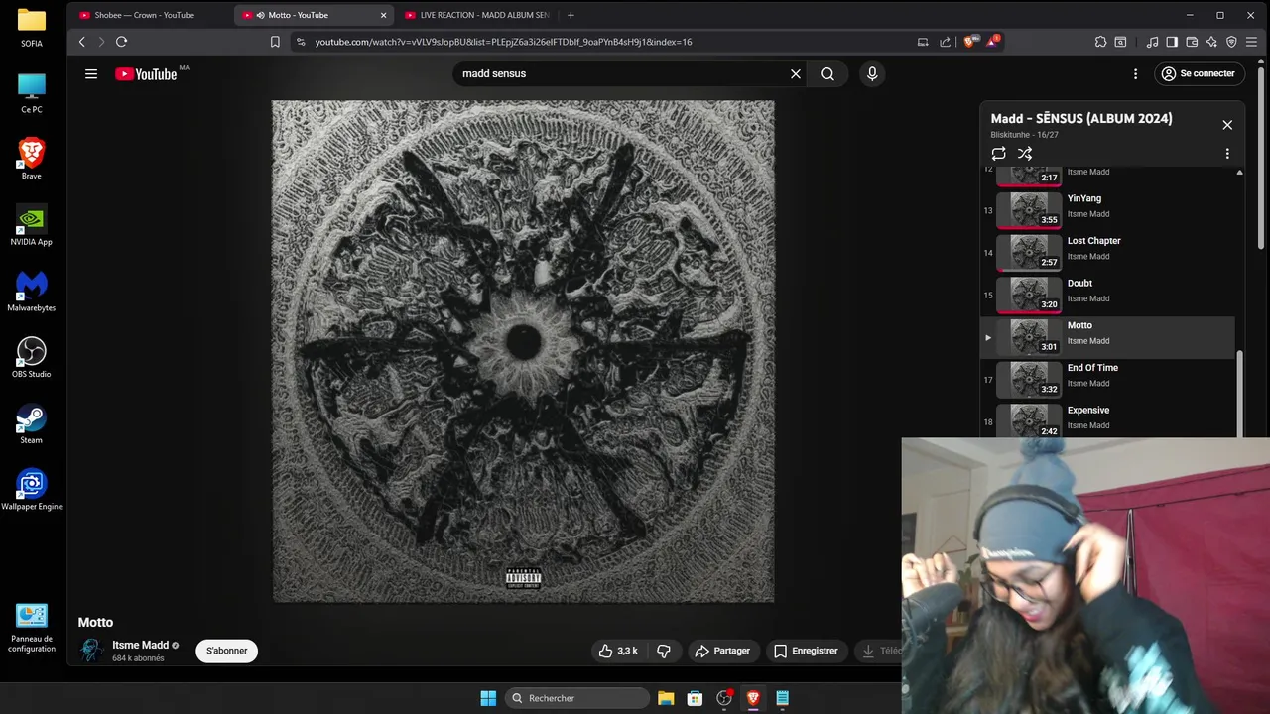Image resolution: width=1270 pixels, height=714 pixels.
Task: Dislike the Motto video
Action: (664, 651)
